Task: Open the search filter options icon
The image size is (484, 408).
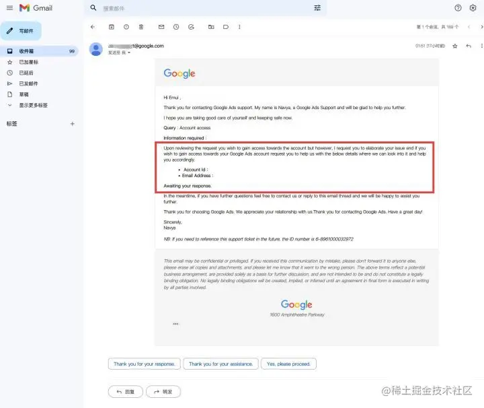Action: pyautogui.click(x=317, y=8)
